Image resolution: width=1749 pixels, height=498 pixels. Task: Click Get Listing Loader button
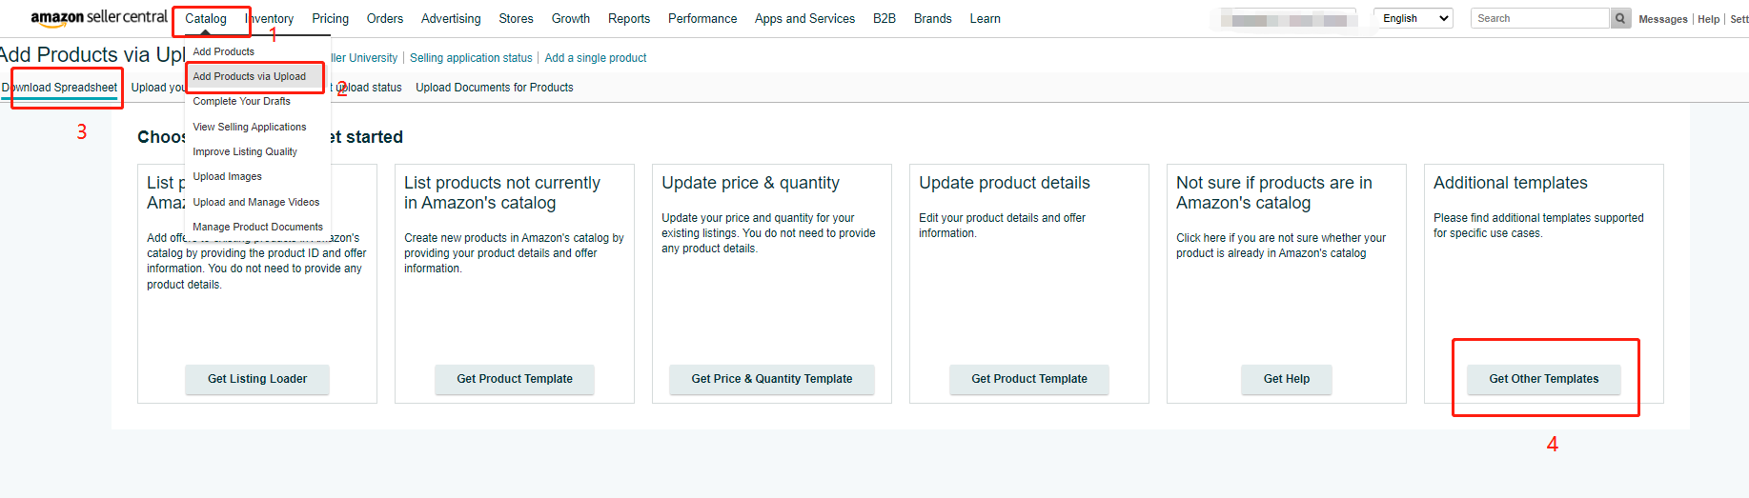[x=257, y=379]
